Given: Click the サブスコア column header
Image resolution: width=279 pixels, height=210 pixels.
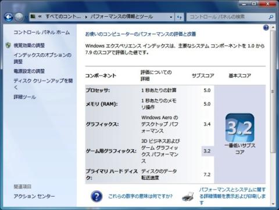Looking at the screenshot, I should pyautogui.click(x=203, y=75).
